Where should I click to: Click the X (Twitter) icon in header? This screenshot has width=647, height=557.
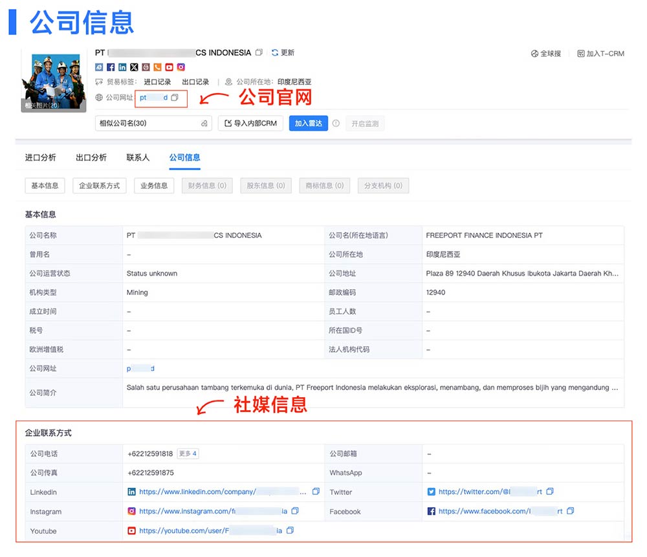click(134, 67)
